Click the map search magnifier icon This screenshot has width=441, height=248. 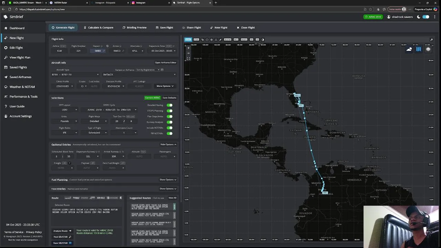pos(431,40)
